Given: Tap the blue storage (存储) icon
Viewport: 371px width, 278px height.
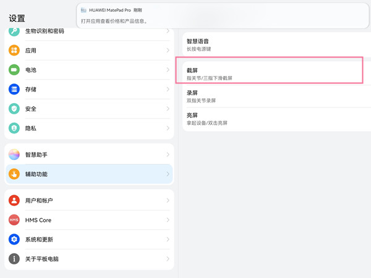Looking at the screenshot, I should pyautogui.click(x=14, y=90).
